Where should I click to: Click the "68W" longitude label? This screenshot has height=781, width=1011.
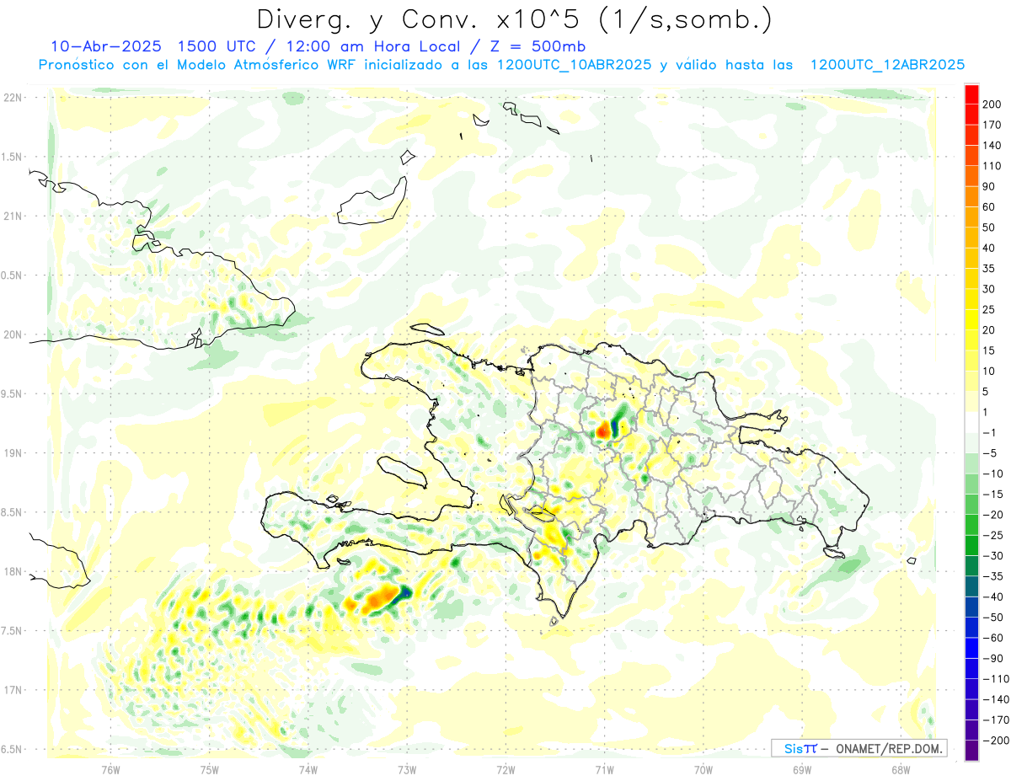901,770
